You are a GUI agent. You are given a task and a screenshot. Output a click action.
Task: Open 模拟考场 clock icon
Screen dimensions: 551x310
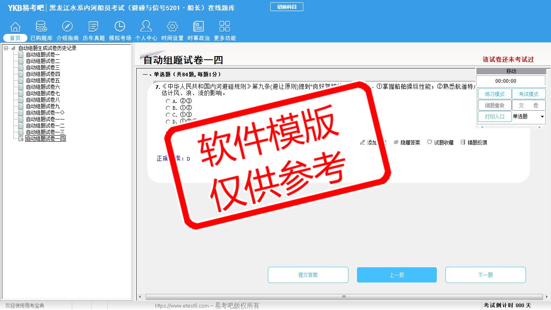[120, 27]
